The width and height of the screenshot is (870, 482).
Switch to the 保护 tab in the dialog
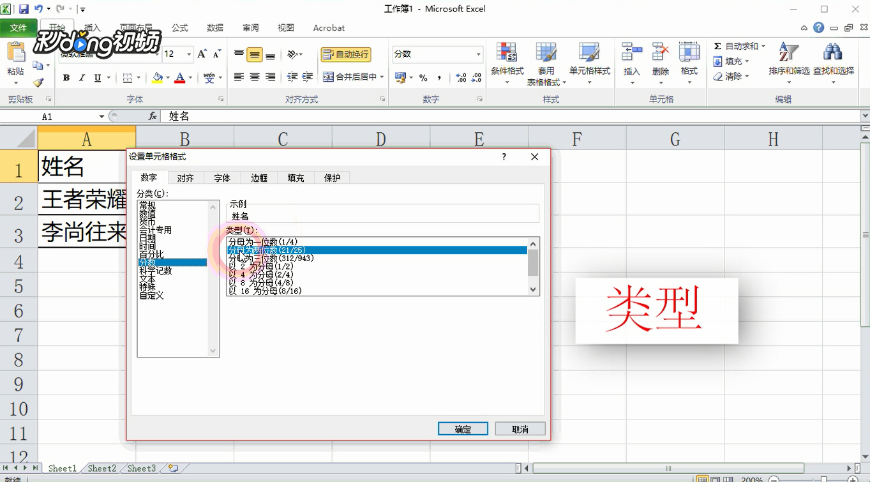[x=333, y=178]
